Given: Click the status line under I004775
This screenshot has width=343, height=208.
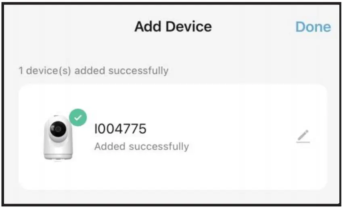Looking at the screenshot, I should click(141, 146).
